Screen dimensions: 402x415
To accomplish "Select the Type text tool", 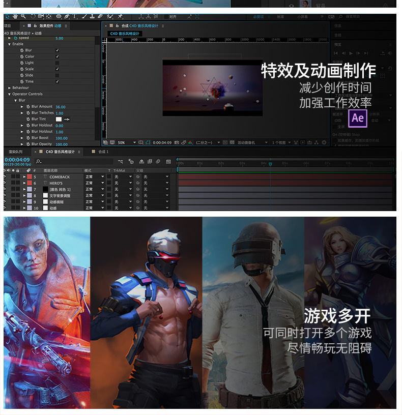I will pos(74,16).
